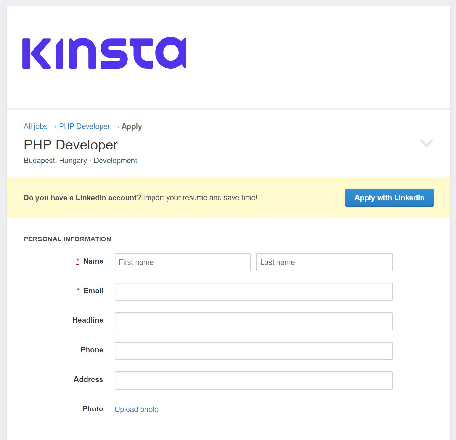Click the Address input field

pyautogui.click(x=253, y=381)
